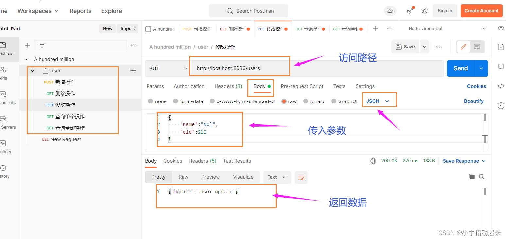This screenshot has width=506, height=239.
Task: Collapse the user folder
Action: [32, 71]
